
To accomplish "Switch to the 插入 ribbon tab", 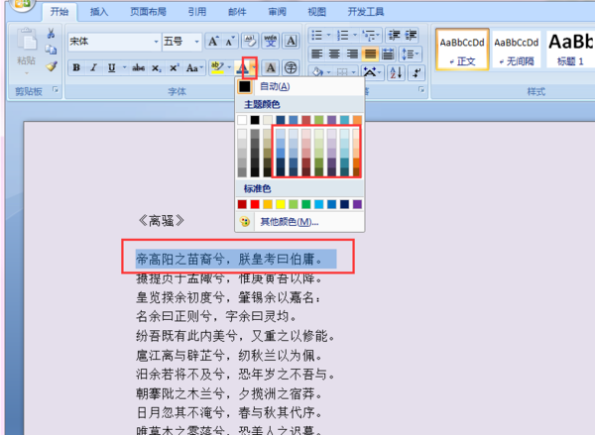I will 99,12.
